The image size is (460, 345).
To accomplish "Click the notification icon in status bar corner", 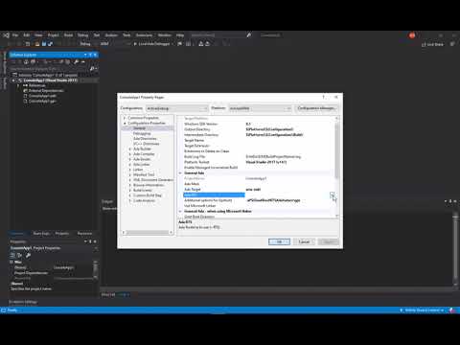I will click(x=452, y=310).
